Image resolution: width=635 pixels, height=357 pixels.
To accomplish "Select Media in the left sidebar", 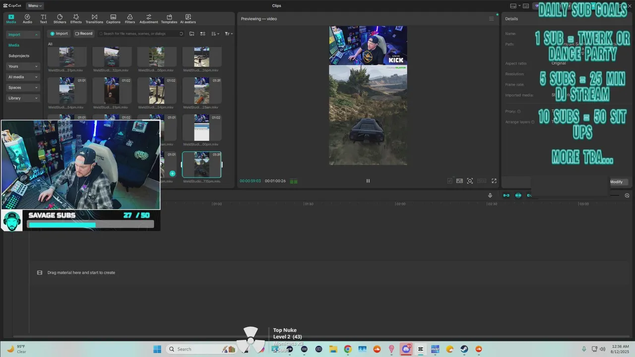I will click(14, 45).
